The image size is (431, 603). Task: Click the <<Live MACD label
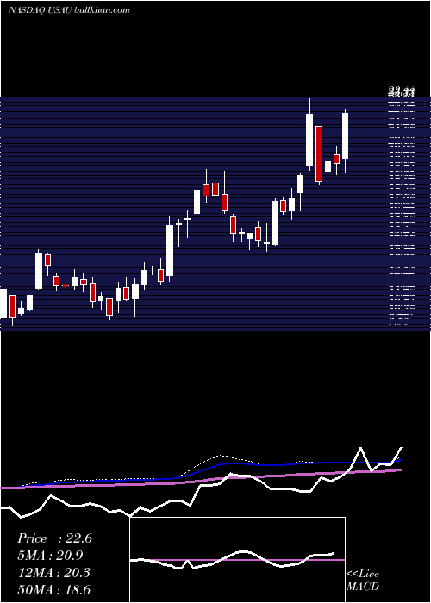coord(363,580)
